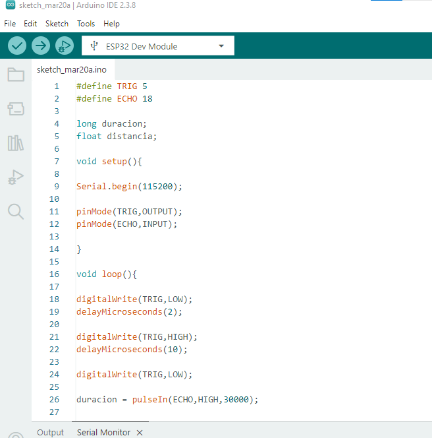This screenshot has width=432, height=438.
Task: Open the Help menu
Action: pos(111,24)
